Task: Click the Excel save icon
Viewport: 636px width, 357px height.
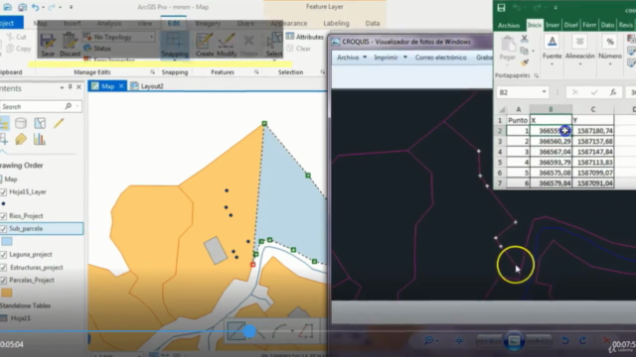Action: [501, 7]
